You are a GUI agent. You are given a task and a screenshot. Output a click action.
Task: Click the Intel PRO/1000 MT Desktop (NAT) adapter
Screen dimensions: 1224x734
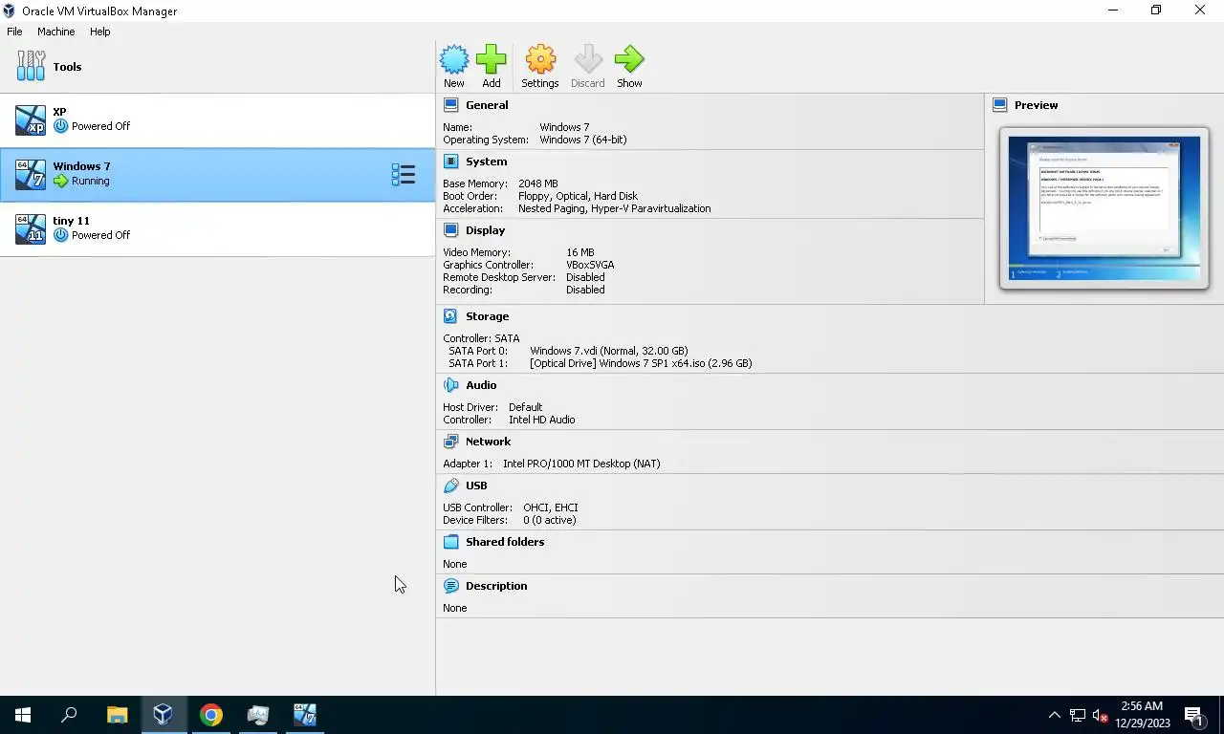581,464
